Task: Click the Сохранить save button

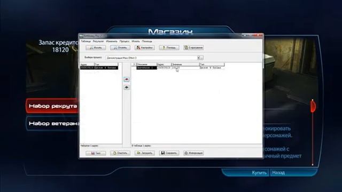Action: (169, 153)
